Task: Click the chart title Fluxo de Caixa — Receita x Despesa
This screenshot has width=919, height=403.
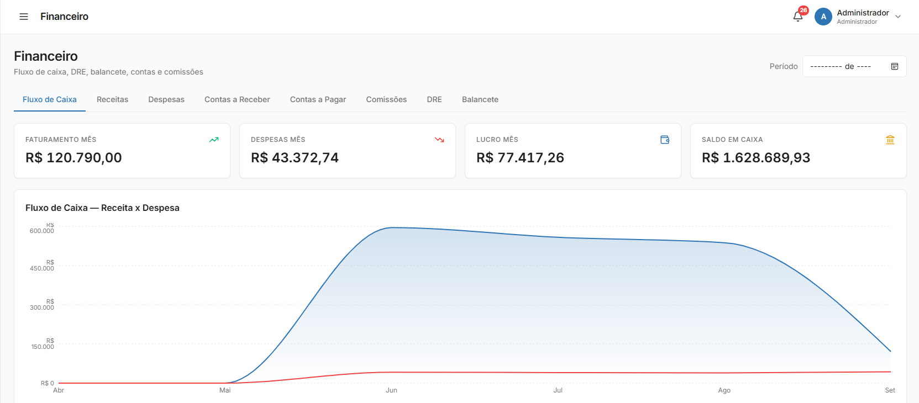Action: coord(102,208)
